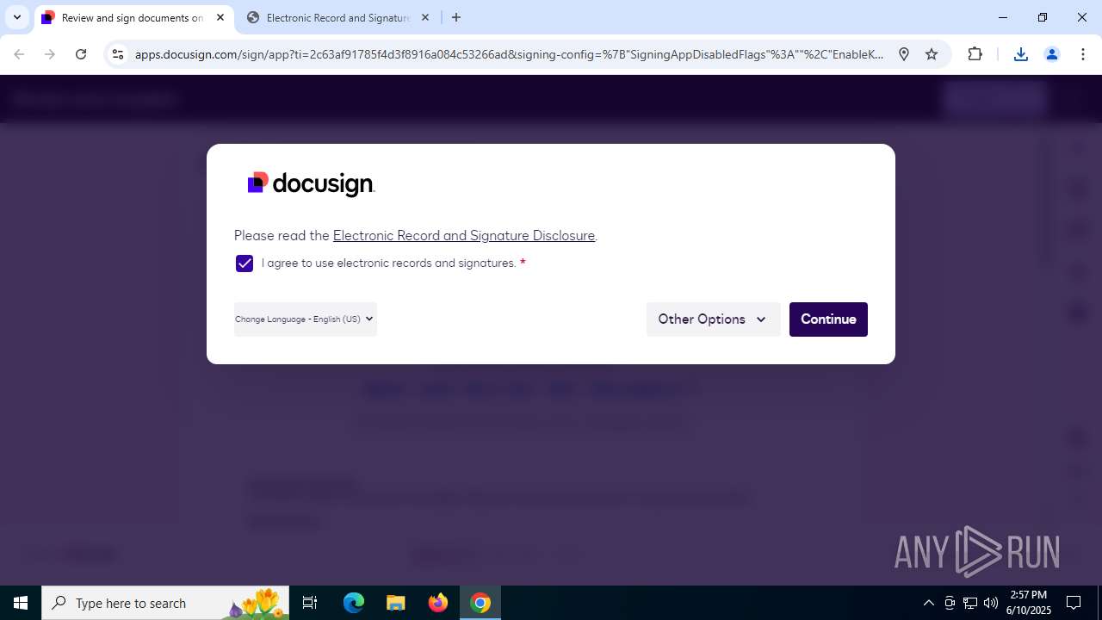Open a new browser tab
The width and height of the screenshot is (1102, 620).
coord(456,17)
